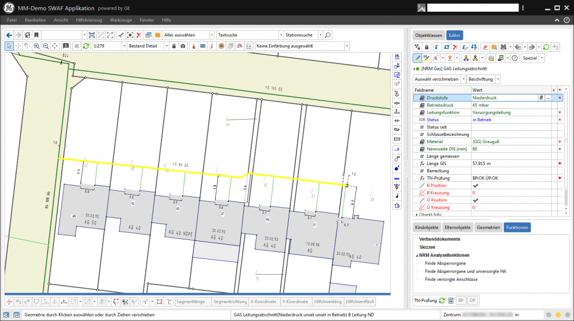Screen dimensions: 574x321
Task: Click Finde Absperrorgane function link
Action: coord(445,263)
